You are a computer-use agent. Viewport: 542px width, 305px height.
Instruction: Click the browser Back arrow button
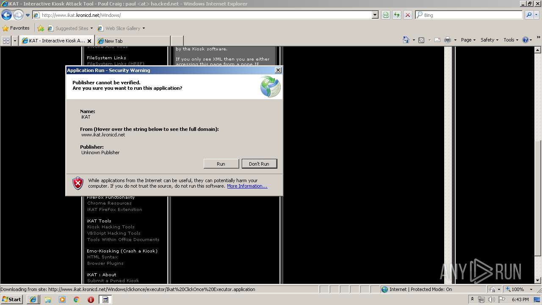pos(6,15)
